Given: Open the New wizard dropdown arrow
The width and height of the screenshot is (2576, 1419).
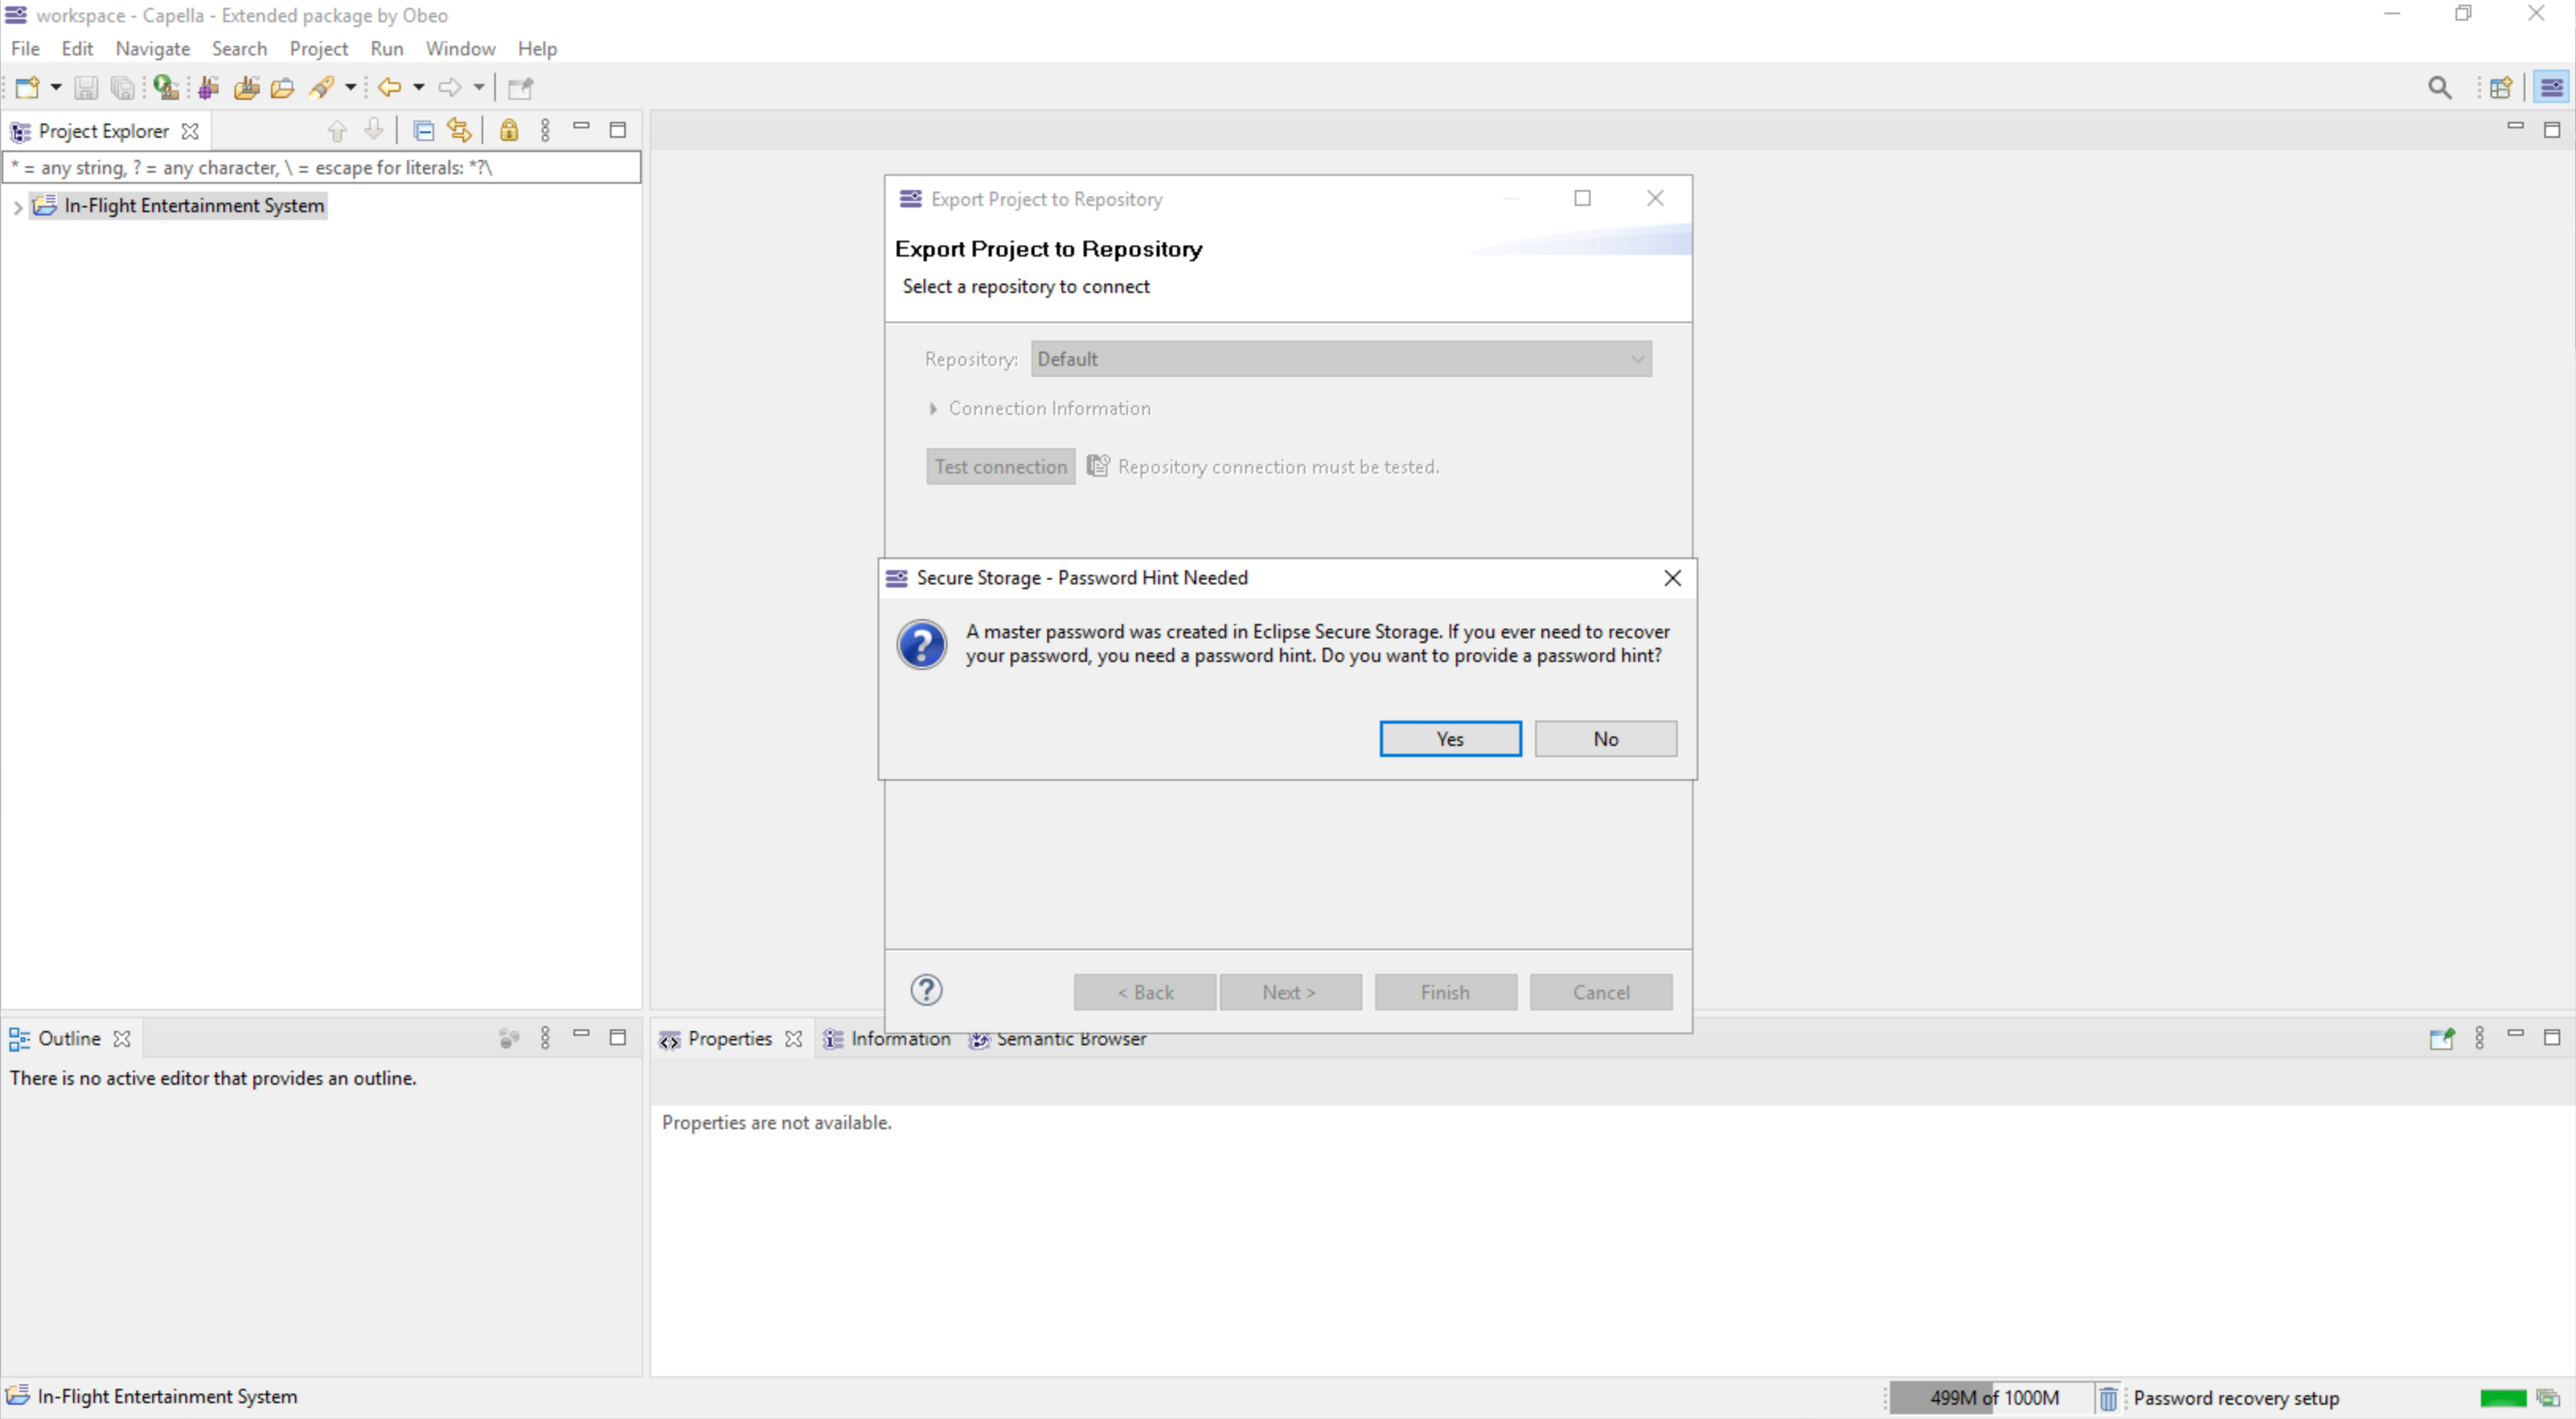Looking at the screenshot, I should (56, 88).
